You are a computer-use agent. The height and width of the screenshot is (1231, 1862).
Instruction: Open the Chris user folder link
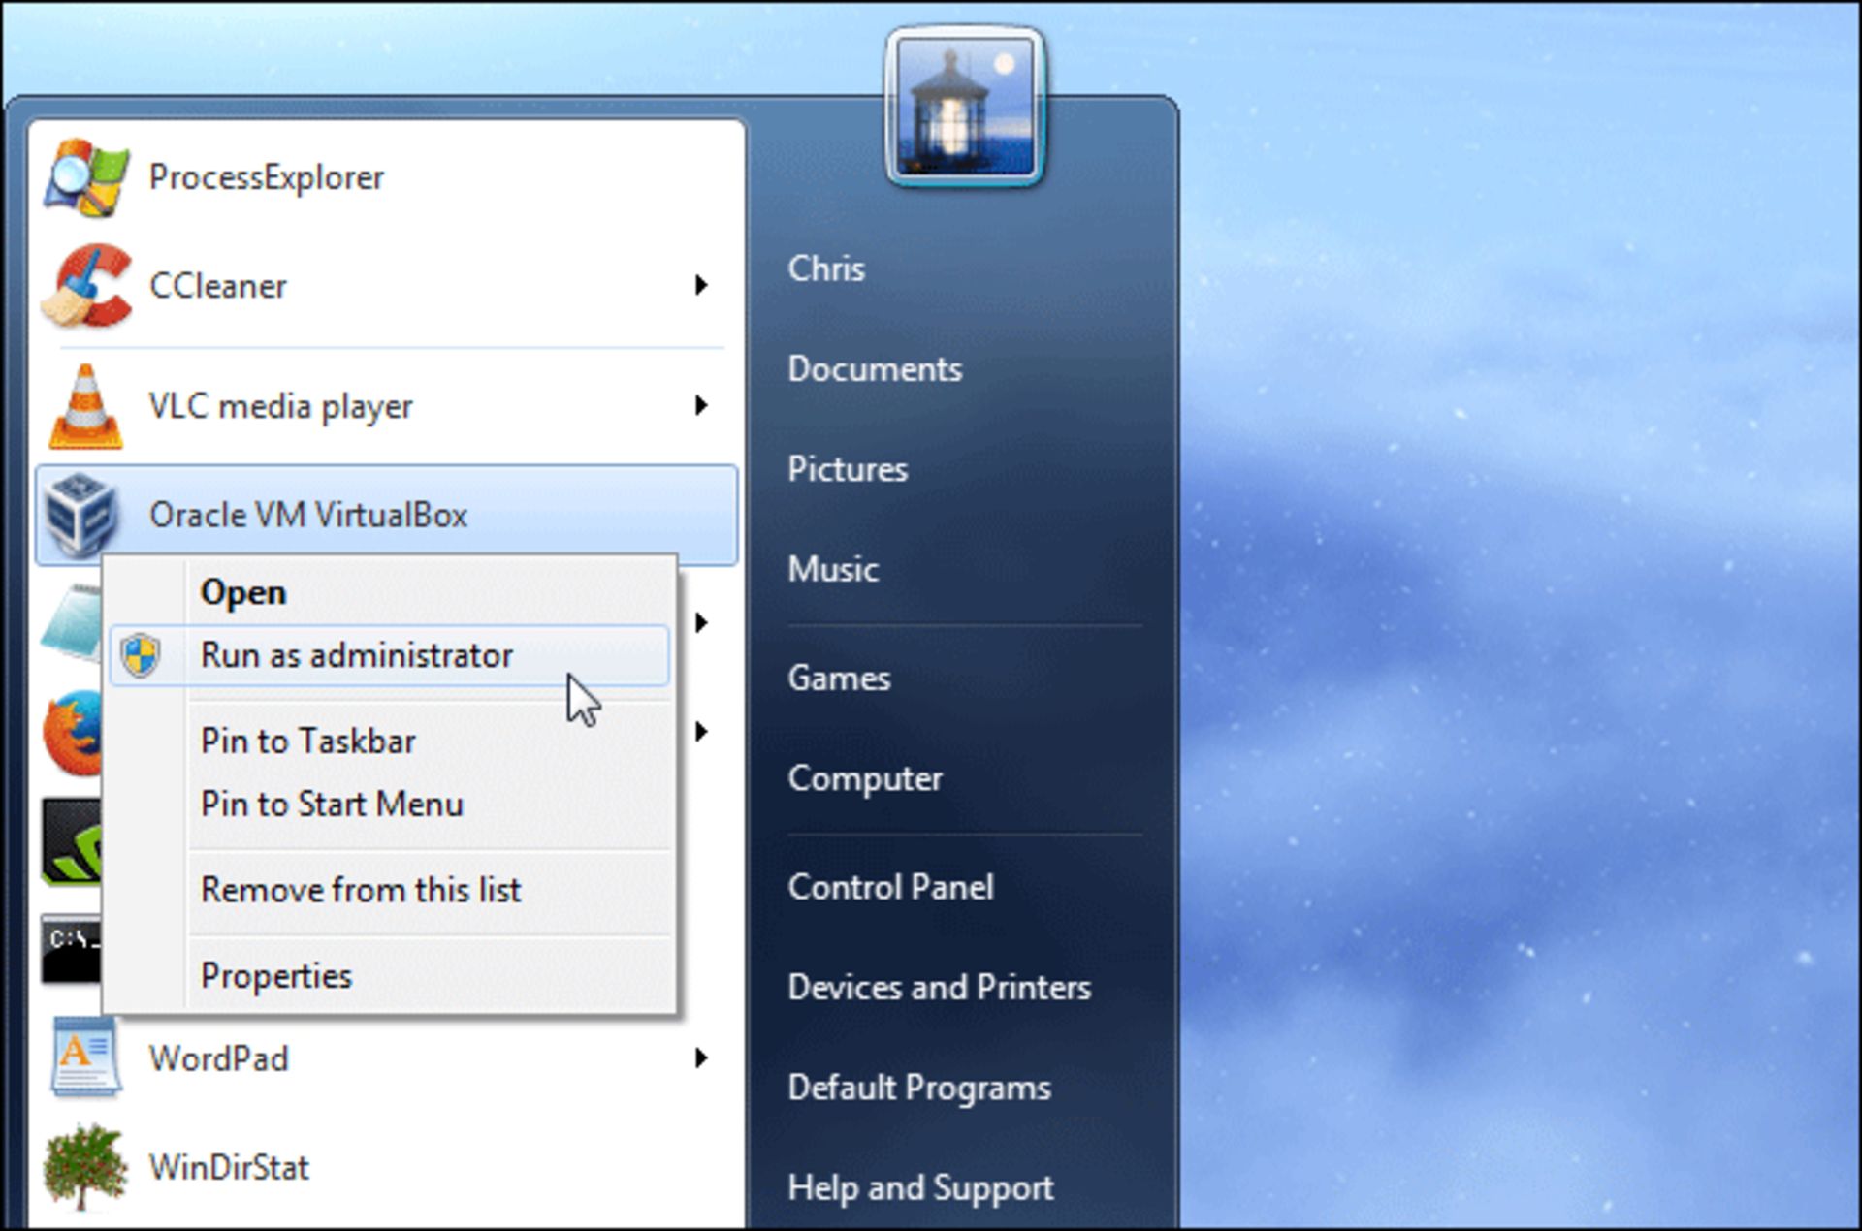pos(826,268)
